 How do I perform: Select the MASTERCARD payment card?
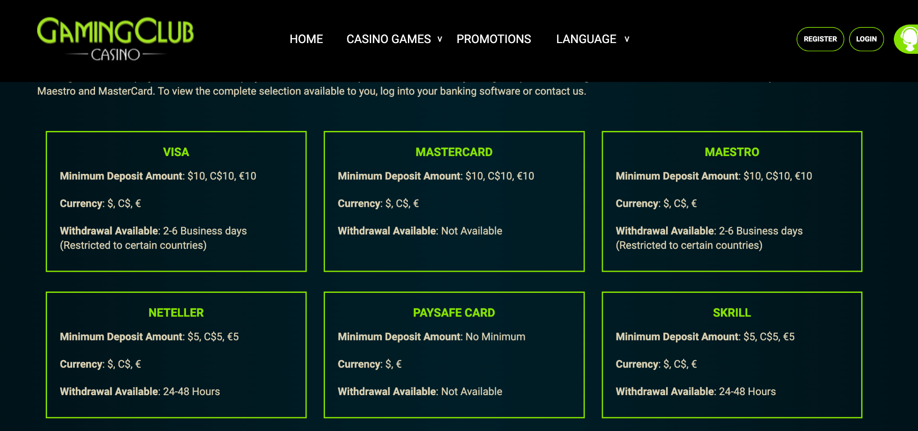pyautogui.click(x=454, y=200)
